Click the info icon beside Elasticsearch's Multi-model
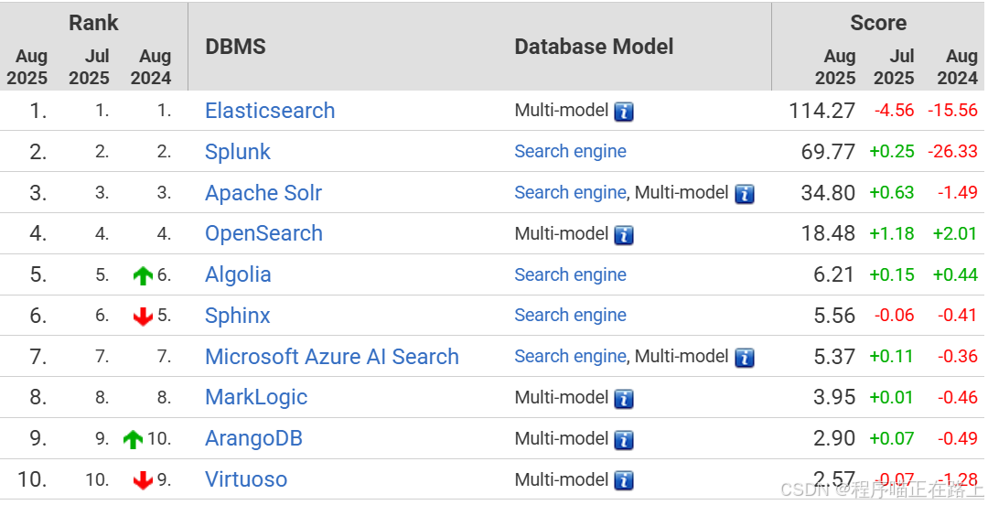The width and height of the screenshot is (988, 505). [x=624, y=112]
